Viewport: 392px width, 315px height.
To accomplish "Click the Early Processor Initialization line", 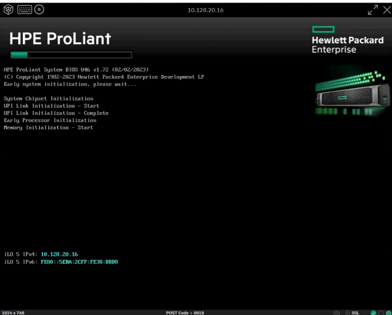I will coord(50,120).
